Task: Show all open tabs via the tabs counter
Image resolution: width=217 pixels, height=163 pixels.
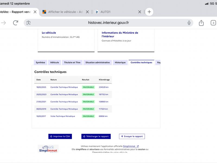Action: 213,23
